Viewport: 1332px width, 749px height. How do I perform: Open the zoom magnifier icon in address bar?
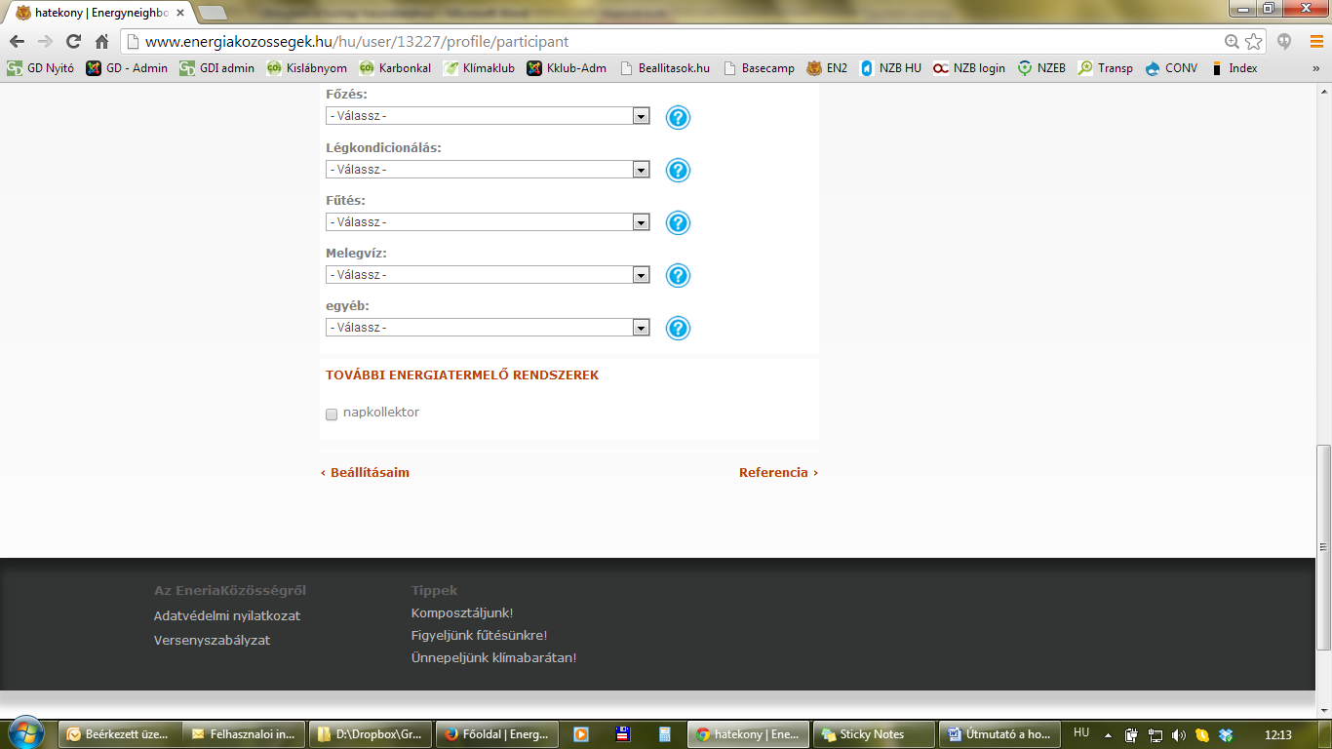coord(1233,42)
